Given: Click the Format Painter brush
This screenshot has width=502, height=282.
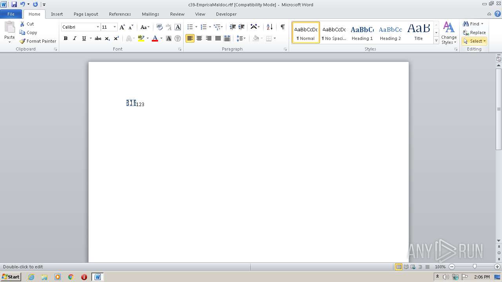Looking at the screenshot, I should coord(22,41).
